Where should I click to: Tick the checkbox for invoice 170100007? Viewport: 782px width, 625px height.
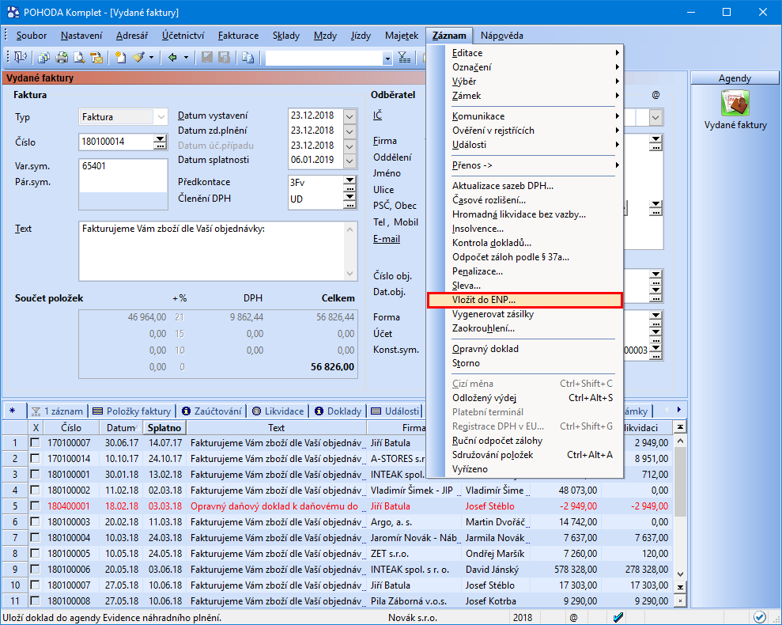[x=35, y=443]
